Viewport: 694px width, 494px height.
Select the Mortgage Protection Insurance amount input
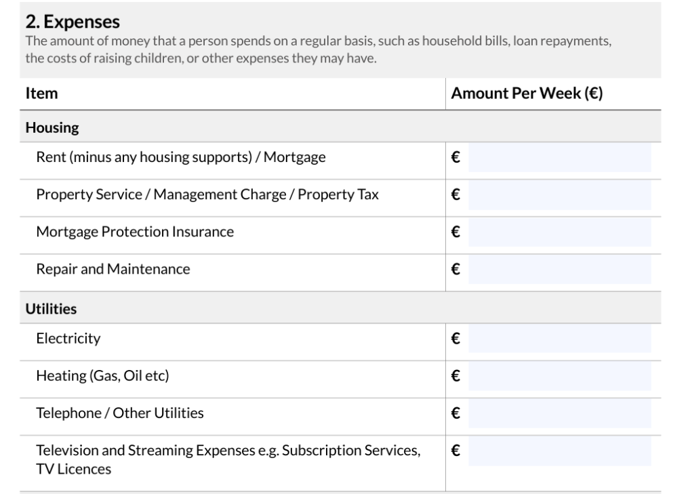coord(559,232)
